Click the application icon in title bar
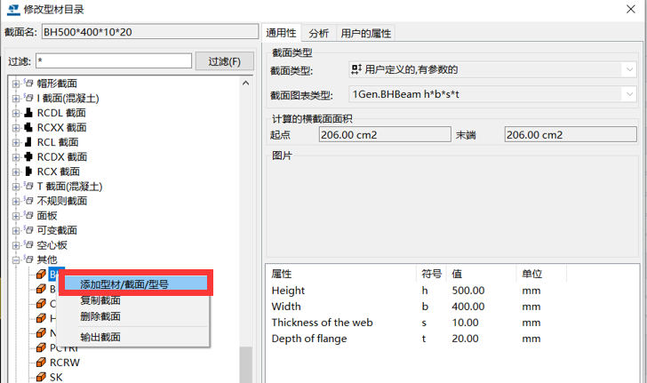 [12, 9]
